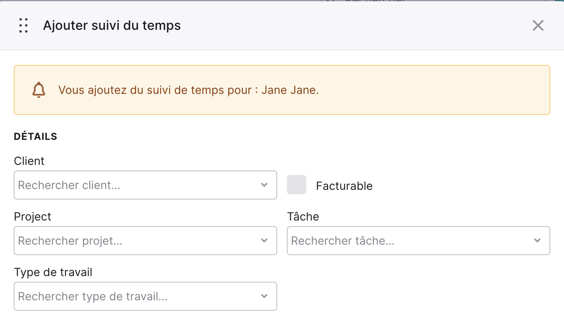Image resolution: width=564 pixels, height=316 pixels.
Task: Expand the Client dropdown chevron
Action: coord(264,185)
